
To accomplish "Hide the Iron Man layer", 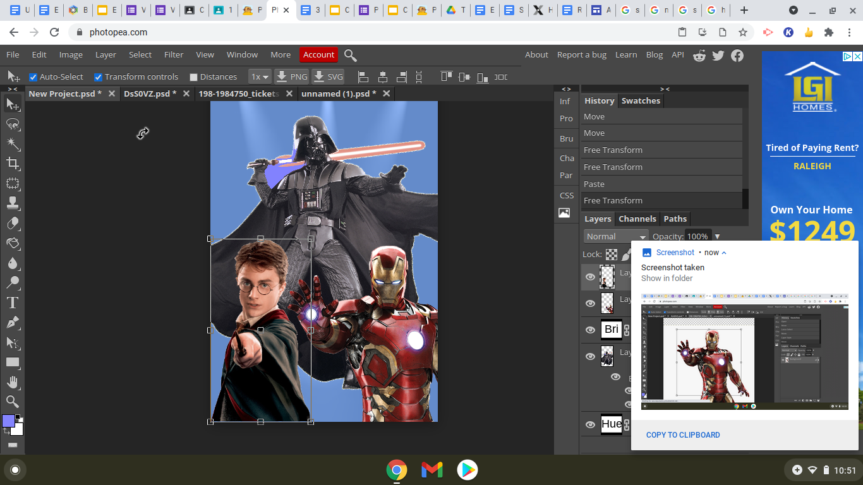I will pyautogui.click(x=590, y=303).
